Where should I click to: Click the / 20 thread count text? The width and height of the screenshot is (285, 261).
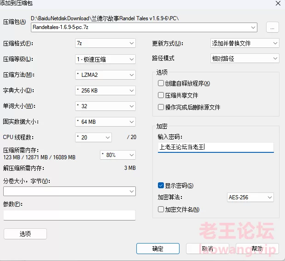pyautogui.click(x=132, y=137)
